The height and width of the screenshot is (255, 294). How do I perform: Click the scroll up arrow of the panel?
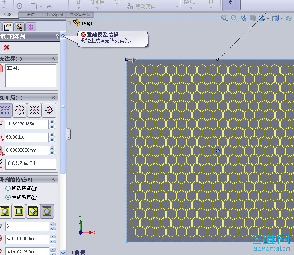point(63,36)
